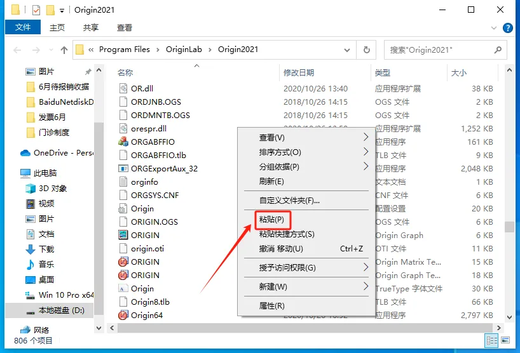Screen dimensions: 520x353
Task: Click the ORGABFFIO application icon
Action: [x=123, y=142]
